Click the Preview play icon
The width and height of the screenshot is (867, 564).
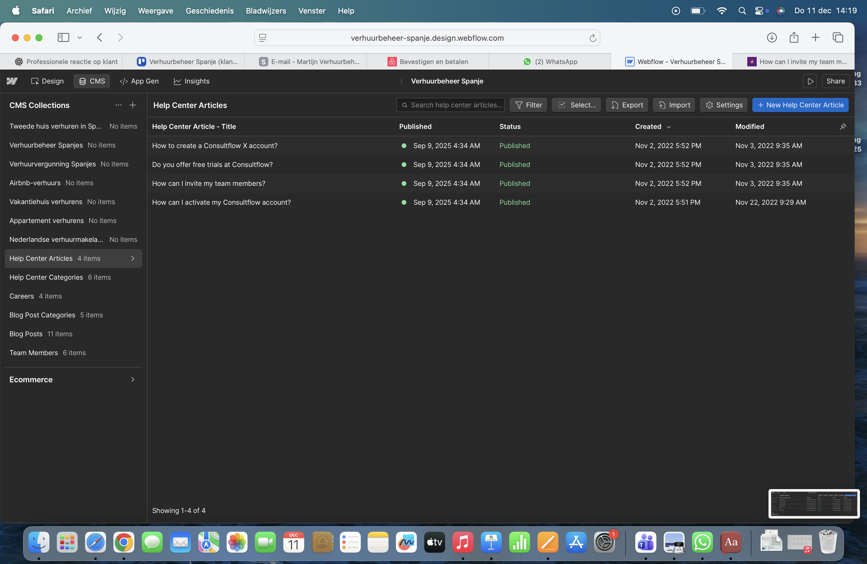pyautogui.click(x=810, y=81)
